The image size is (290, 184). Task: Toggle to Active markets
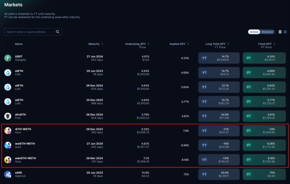click(254, 32)
